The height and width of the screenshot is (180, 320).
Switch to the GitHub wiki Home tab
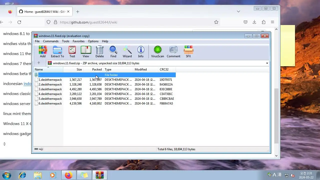[x=44, y=12]
